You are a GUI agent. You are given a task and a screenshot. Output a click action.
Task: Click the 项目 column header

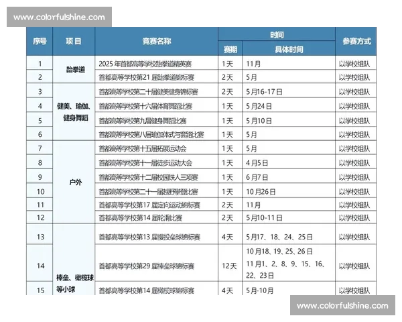[74, 41]
